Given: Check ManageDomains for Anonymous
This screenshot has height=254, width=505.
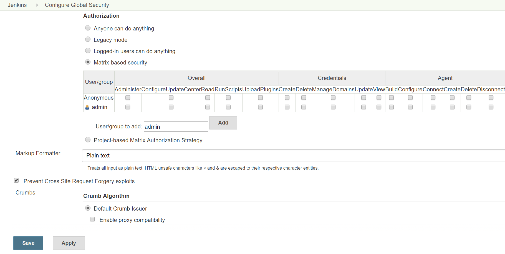Looking at the screenshot, I should (333, 98).
